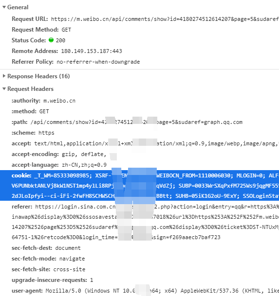Click the sec-fetch-dest document header

click(46, 248)
